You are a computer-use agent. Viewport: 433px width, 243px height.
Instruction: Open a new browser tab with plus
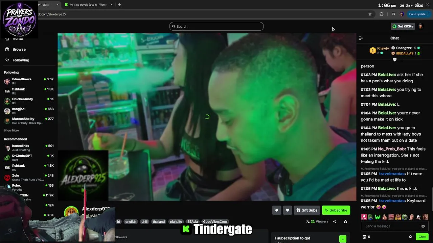coord(119,5)
